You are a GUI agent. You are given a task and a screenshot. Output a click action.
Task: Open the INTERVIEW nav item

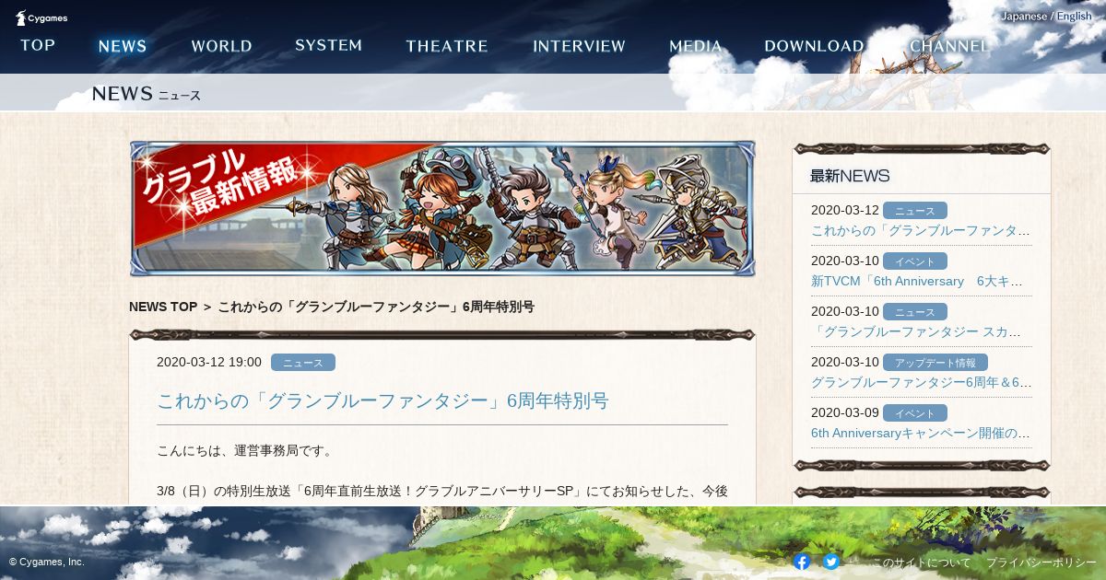(x=579, y=46)
